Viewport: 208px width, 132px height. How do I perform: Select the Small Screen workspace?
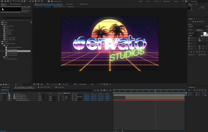pos(166,1)
